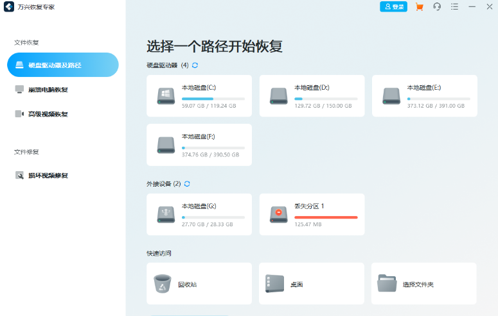Switch to 高级视频恢复 in sidebar
This screenshot has width=498, height=316.
click(48, 114)
